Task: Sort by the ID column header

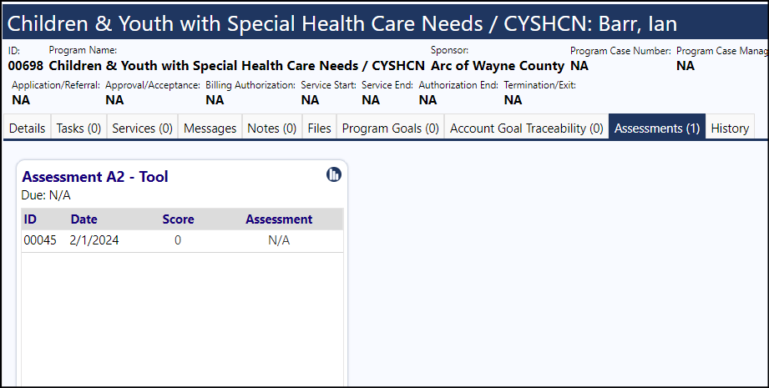Action: (30, 219)
